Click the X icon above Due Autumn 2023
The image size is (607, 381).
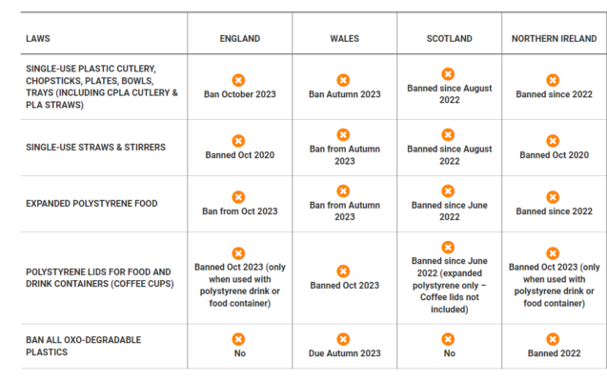[x=343, y=339]
